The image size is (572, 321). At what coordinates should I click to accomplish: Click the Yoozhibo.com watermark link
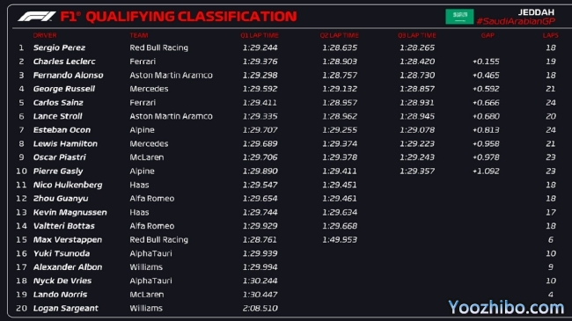506,308
